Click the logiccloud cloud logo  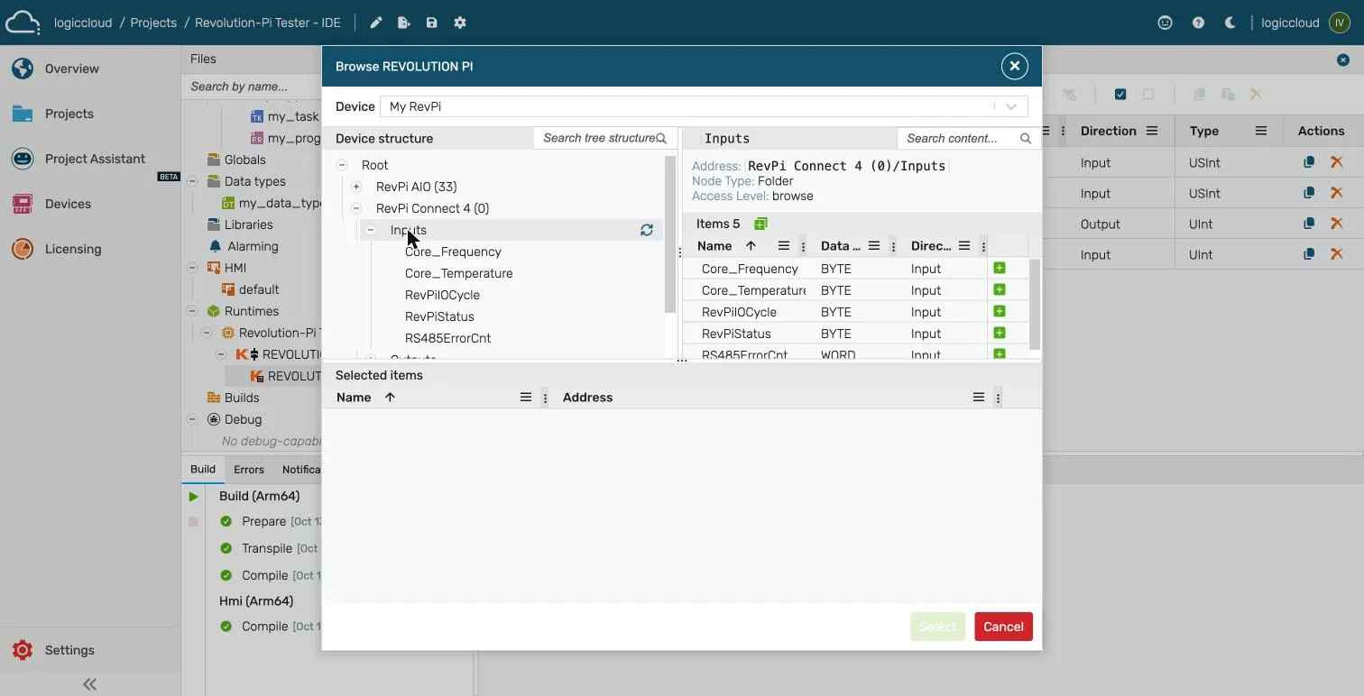23,23
